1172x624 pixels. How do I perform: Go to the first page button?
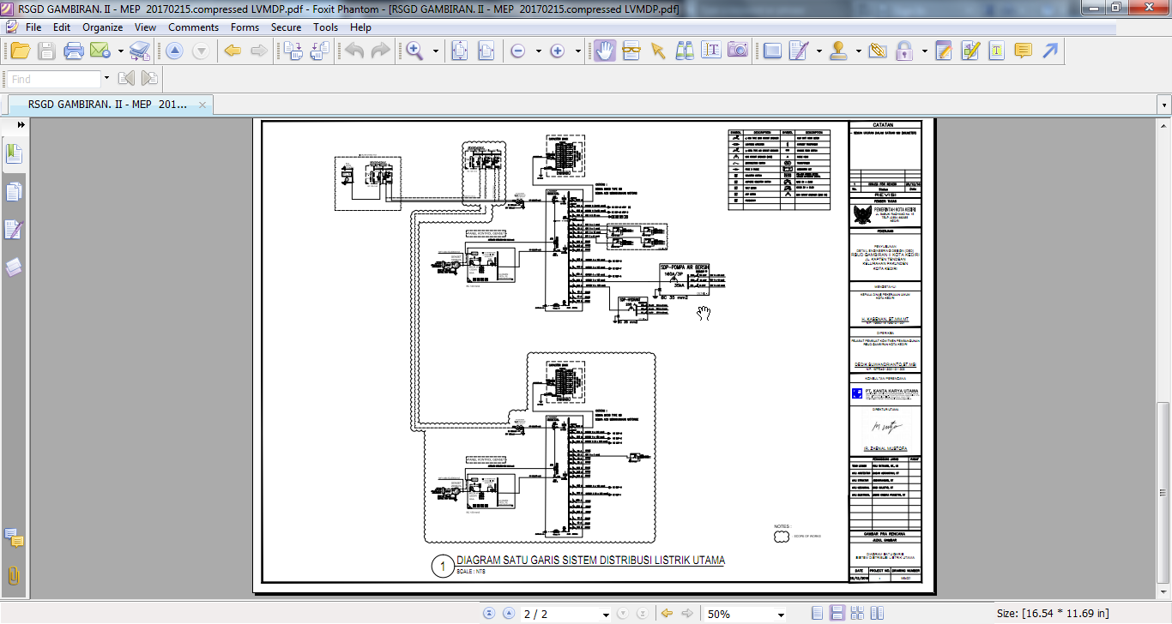pyautogui.click(x=489, y=614)
